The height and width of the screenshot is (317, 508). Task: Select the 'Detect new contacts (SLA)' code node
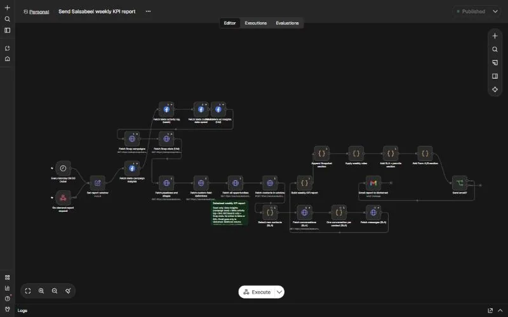coord(270,212)
